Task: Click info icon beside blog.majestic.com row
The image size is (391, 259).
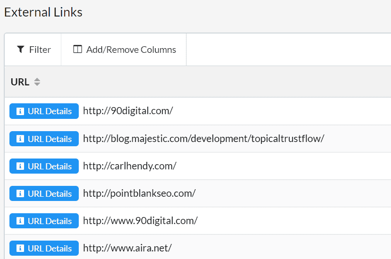Action: (x=20, y=139)
